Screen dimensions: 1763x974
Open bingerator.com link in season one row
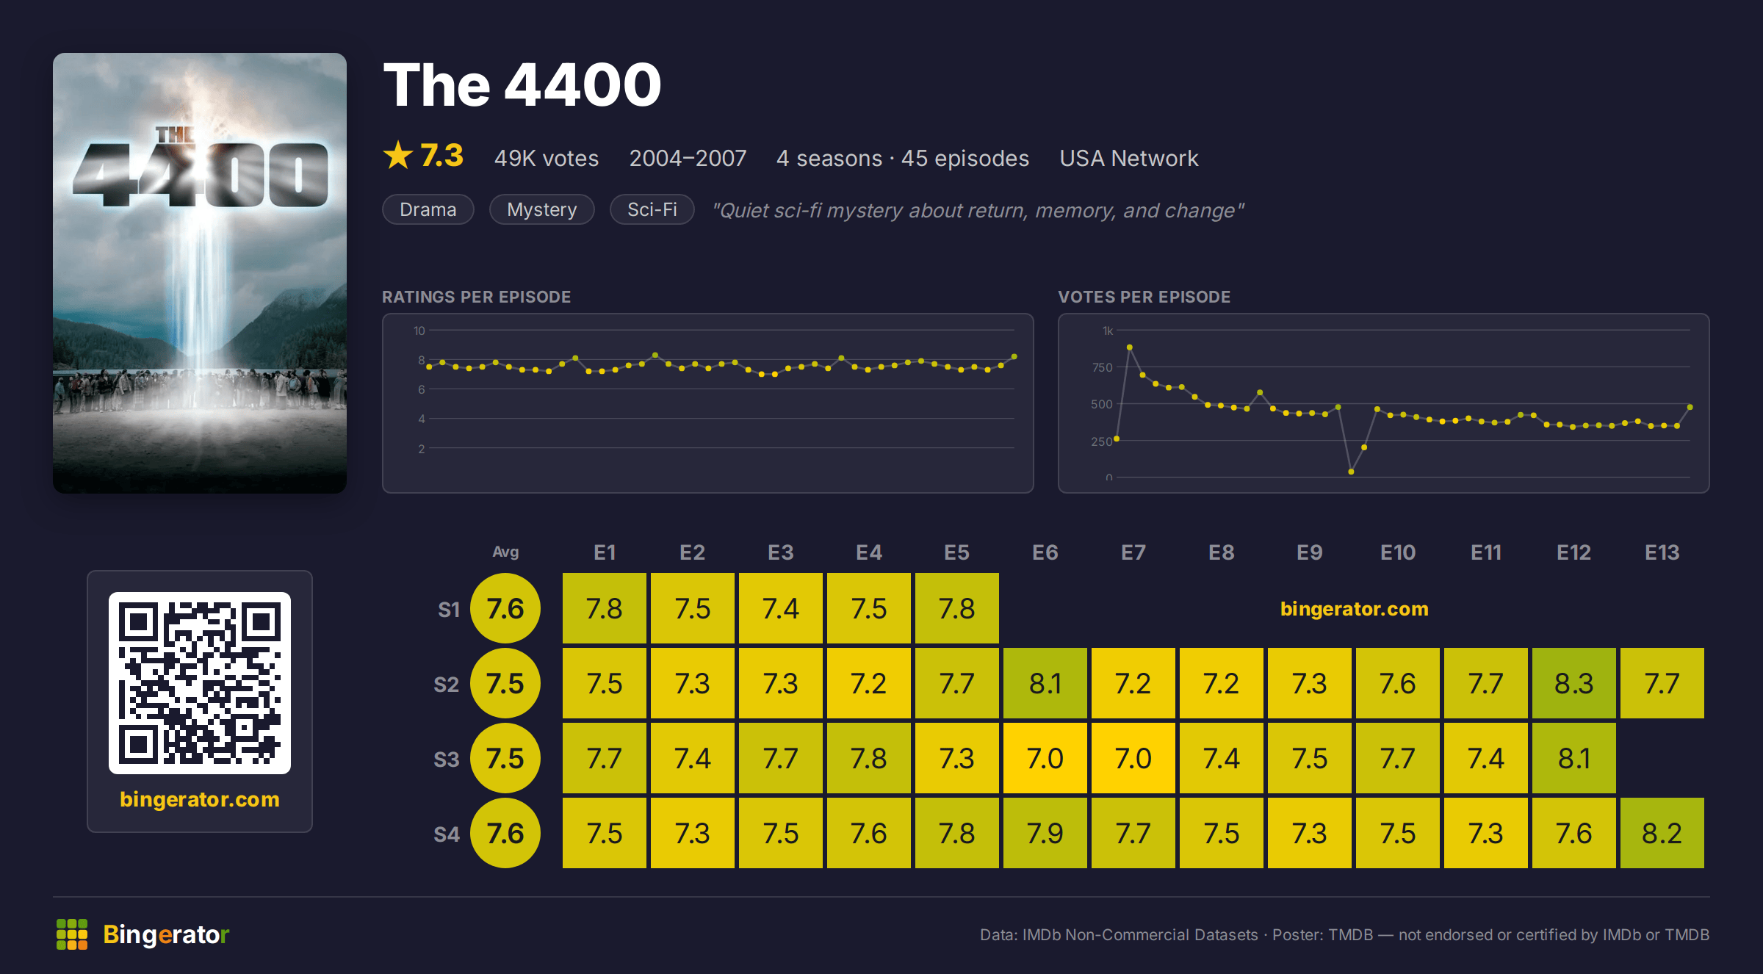pyautogui.click(x=1355, y=609)
